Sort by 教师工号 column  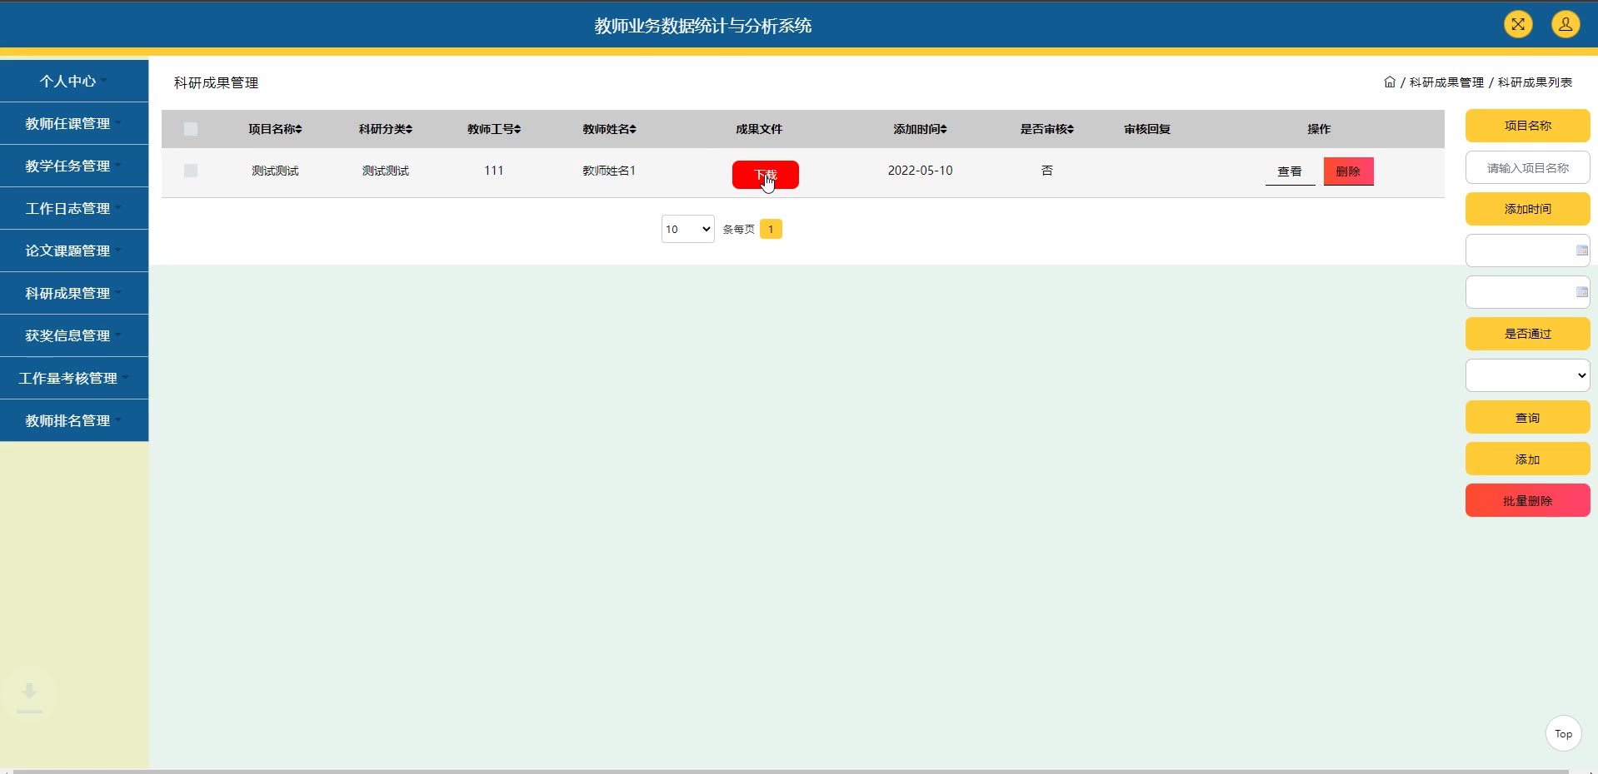click(x=493, y=129)
